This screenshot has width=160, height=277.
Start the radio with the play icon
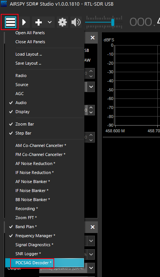point(24,22)
